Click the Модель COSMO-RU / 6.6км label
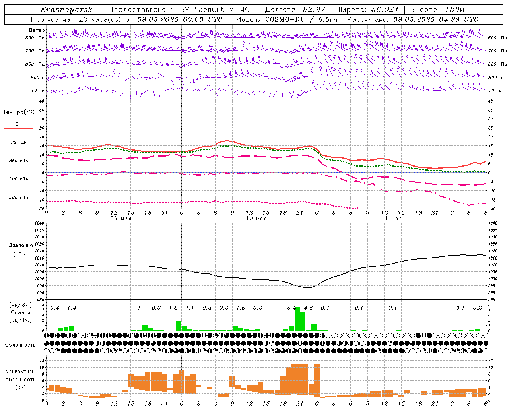 (287, 19)
